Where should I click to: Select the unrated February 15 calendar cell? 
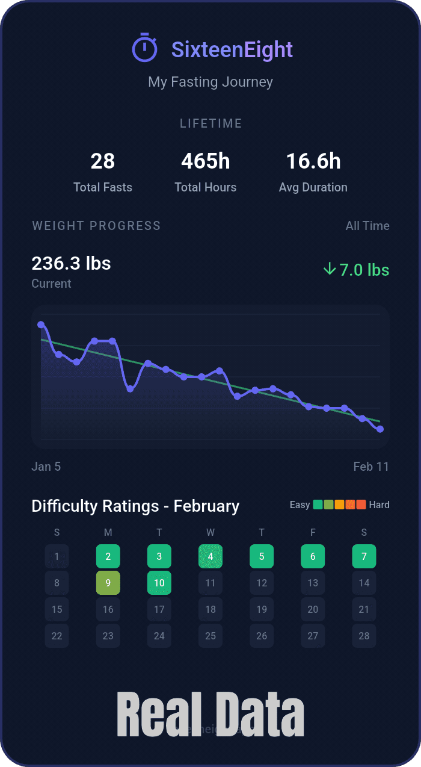click(x=57, y=609)
